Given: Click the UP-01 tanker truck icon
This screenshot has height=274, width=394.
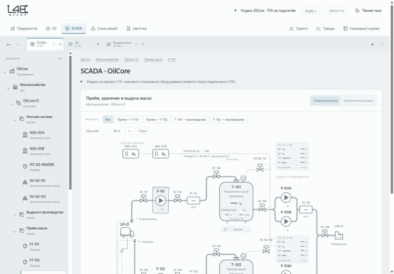Looking at the screenshot, I should pyautogui.click(x=127, y=232).
